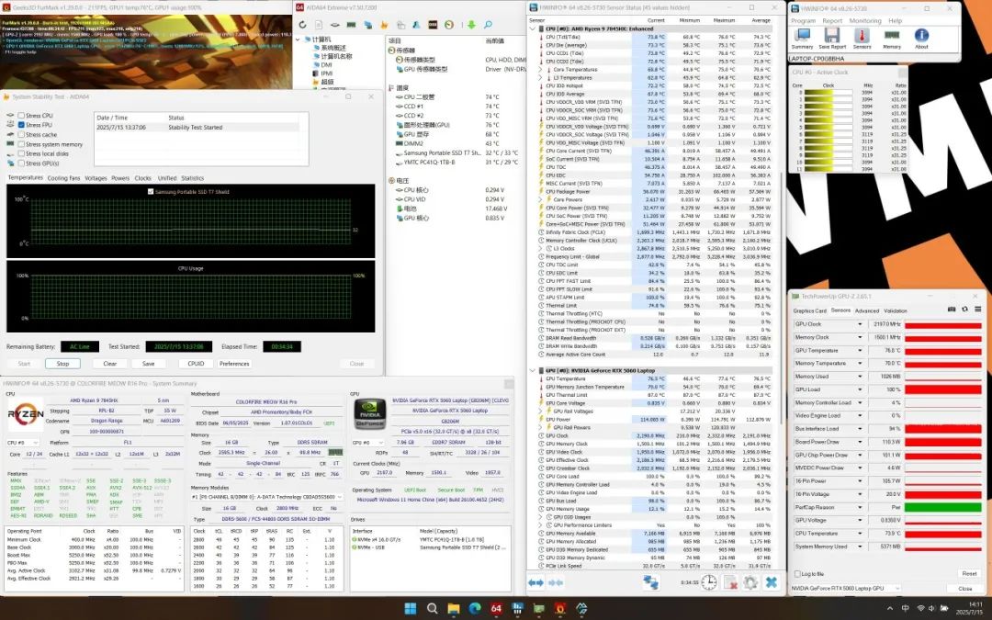Image resolution: width=992 pixels, height=620 pixels.
Task: Switch to the Voltages tab in Stability Test
Action: 96,178
